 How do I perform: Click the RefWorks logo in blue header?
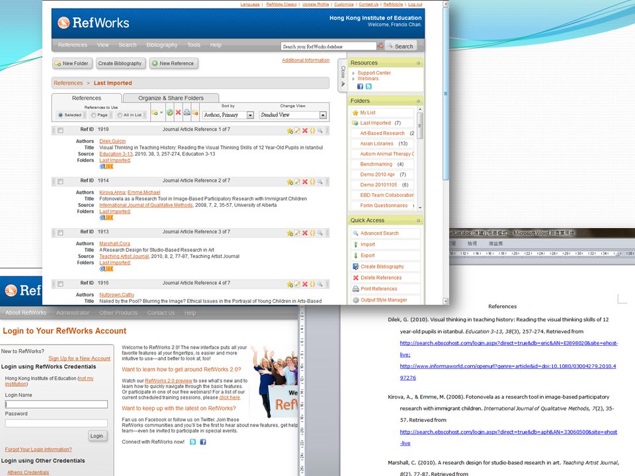tap(93, 23)
